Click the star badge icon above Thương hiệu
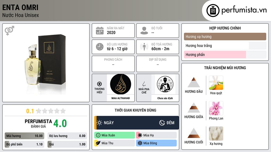This screenshot has height=152, width=271. 100,84
